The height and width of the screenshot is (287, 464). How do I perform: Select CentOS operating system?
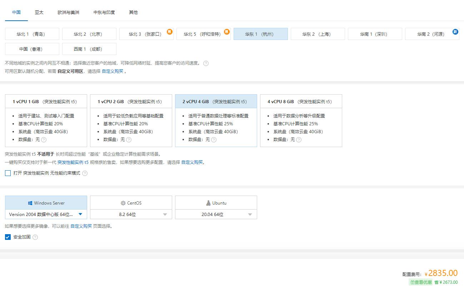[x=131, y=203]
